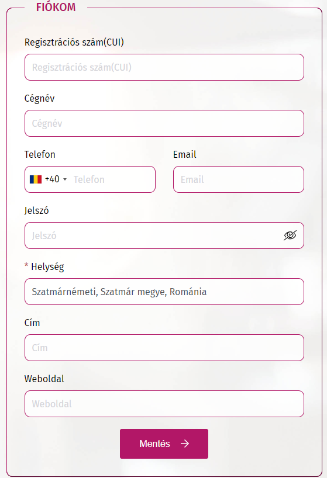327x478 pixels.
Task: Select the Weboldal input field
Action: click(164, 404)
